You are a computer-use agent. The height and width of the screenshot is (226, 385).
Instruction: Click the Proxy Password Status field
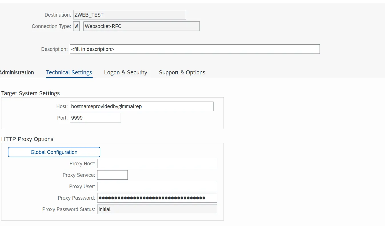tap(157, 209)
